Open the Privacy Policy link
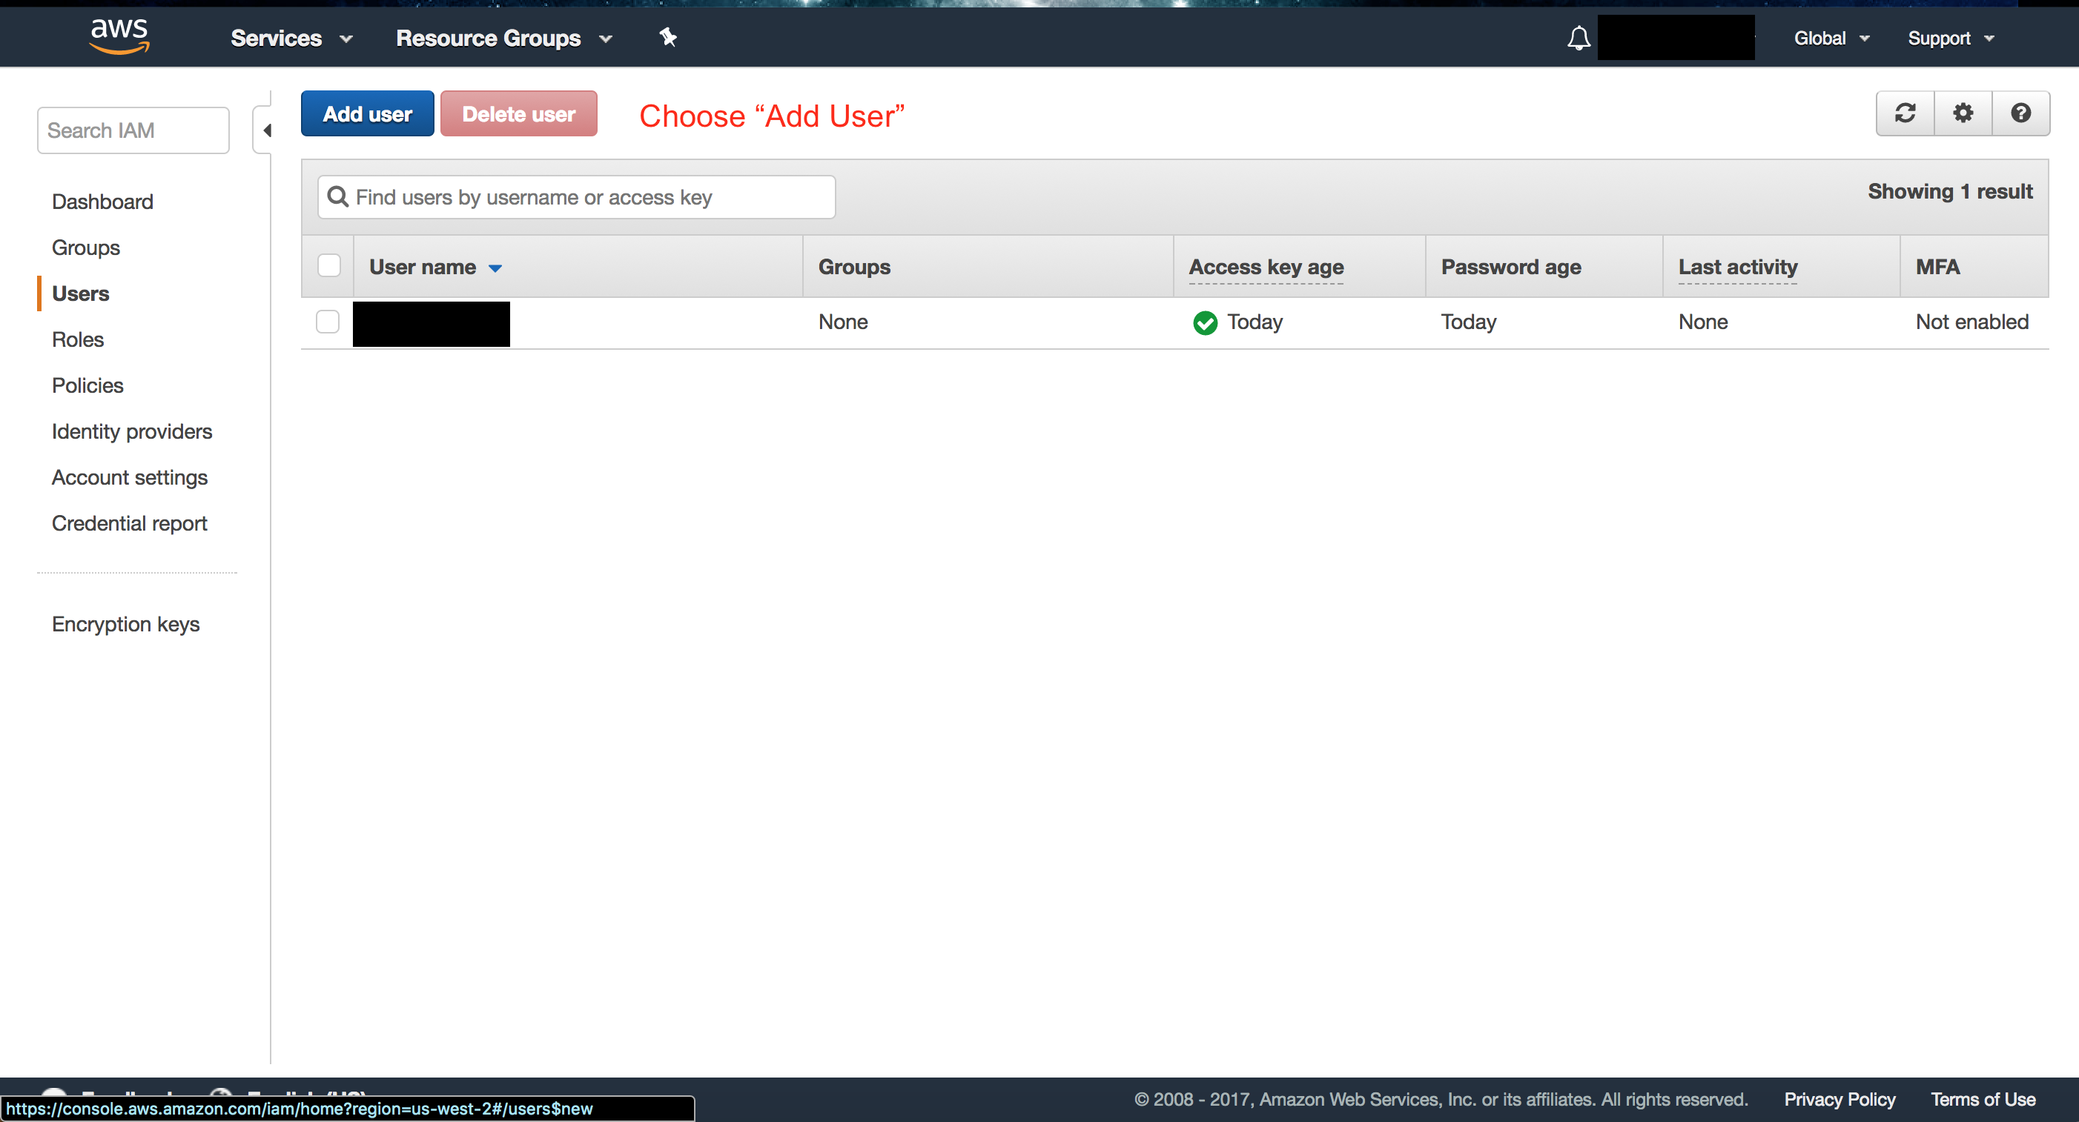2079x1122 pixels. tap(1839, 1098)
